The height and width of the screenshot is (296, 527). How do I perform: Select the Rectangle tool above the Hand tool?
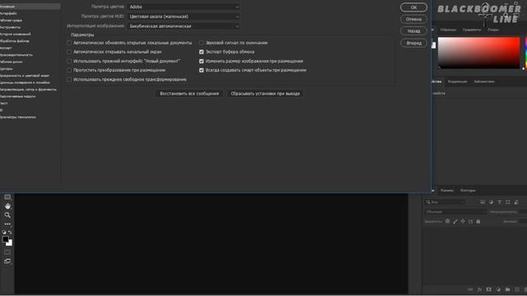click(7, 197)
